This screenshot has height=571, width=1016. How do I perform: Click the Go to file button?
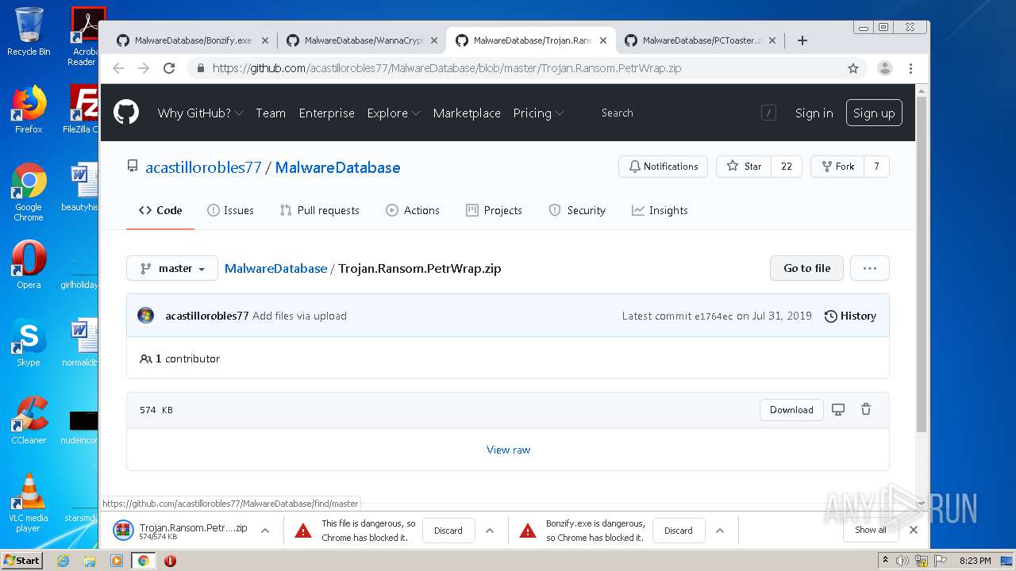pyautogui.click(x=806, y=268)
